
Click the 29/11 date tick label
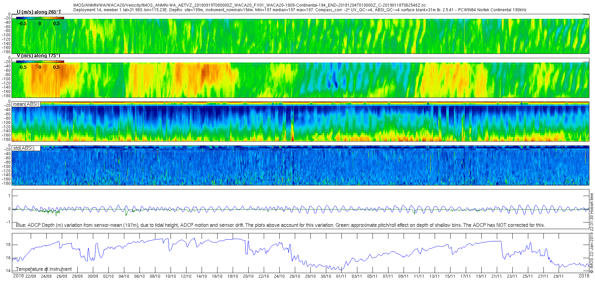[559, 276]
